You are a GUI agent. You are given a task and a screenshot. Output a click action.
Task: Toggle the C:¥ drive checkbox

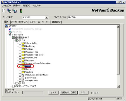pyautogui.click(x=17, y=40)
